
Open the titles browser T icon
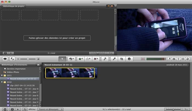178,59
